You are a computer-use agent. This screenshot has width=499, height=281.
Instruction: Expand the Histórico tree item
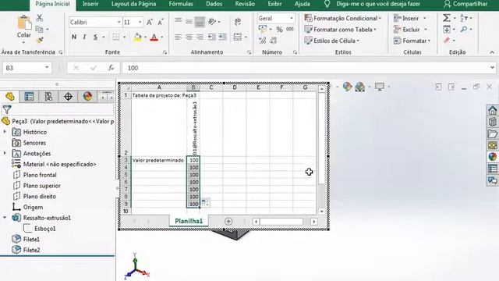5,132
